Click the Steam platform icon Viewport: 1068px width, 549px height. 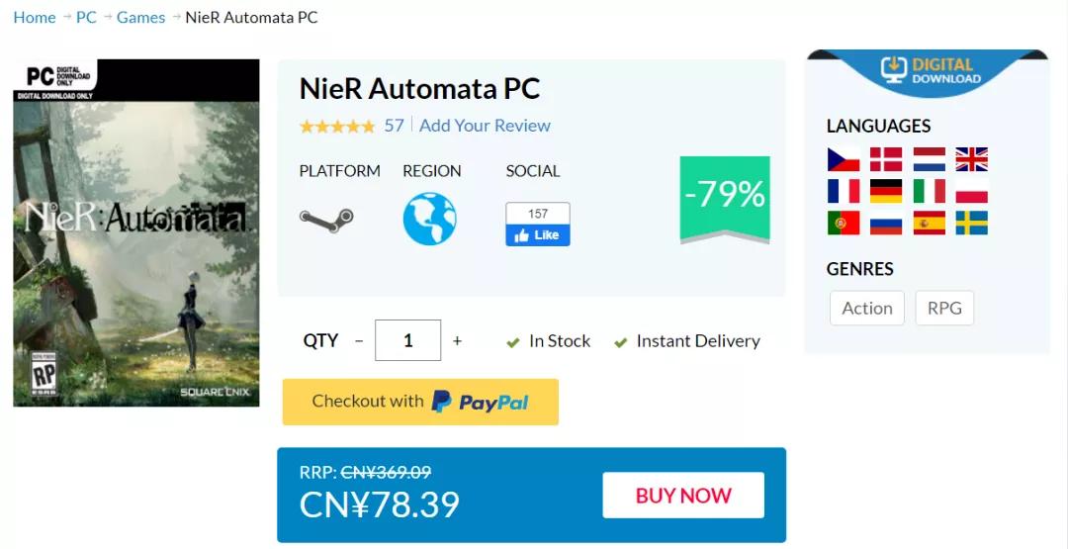pos(326,218)
